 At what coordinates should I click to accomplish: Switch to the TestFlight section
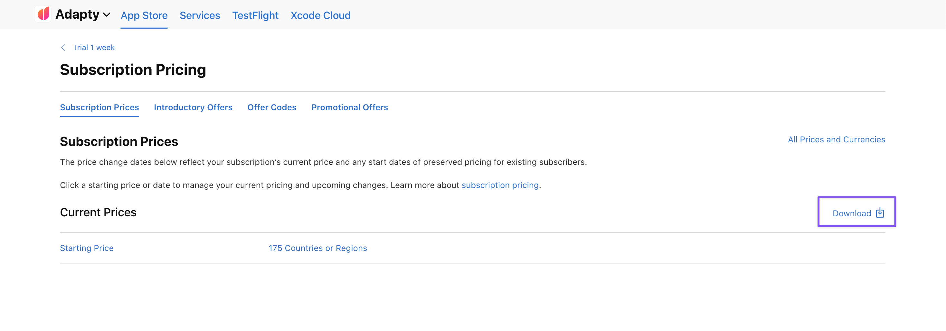255,15
